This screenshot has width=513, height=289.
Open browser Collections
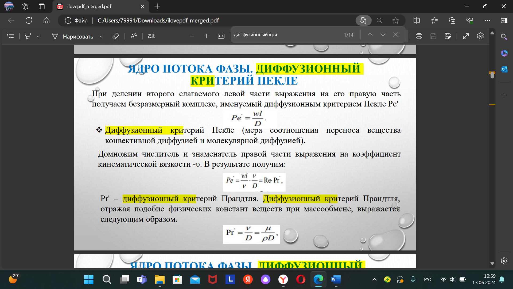[x=452, y=21]
